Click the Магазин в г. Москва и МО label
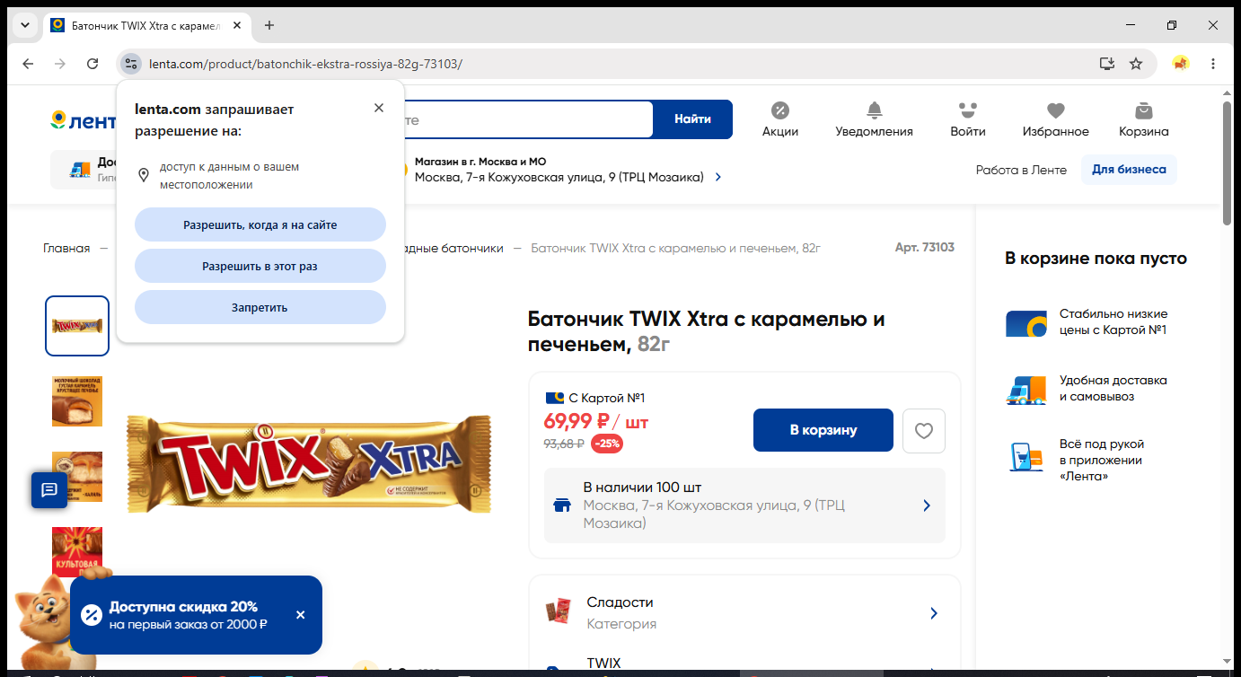 (x=480, y=162)
